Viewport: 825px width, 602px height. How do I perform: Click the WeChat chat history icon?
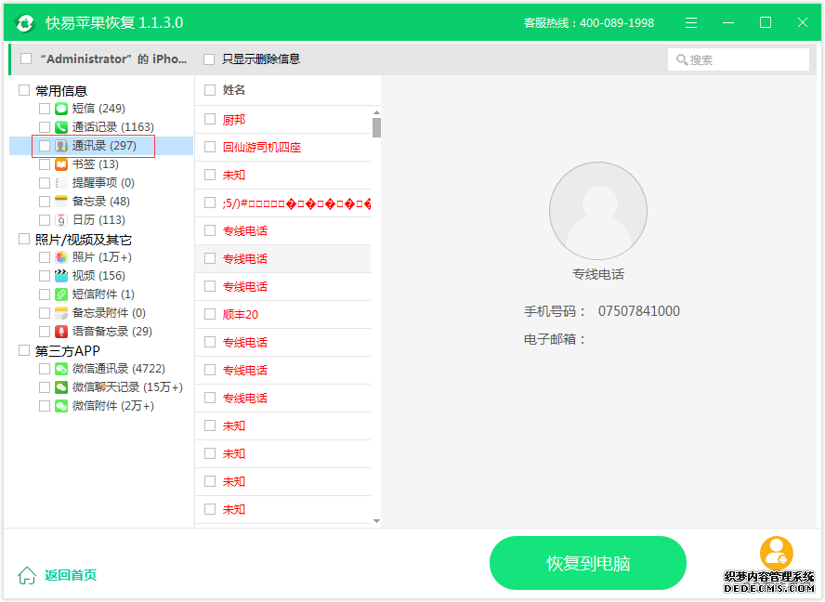point(61,387)
